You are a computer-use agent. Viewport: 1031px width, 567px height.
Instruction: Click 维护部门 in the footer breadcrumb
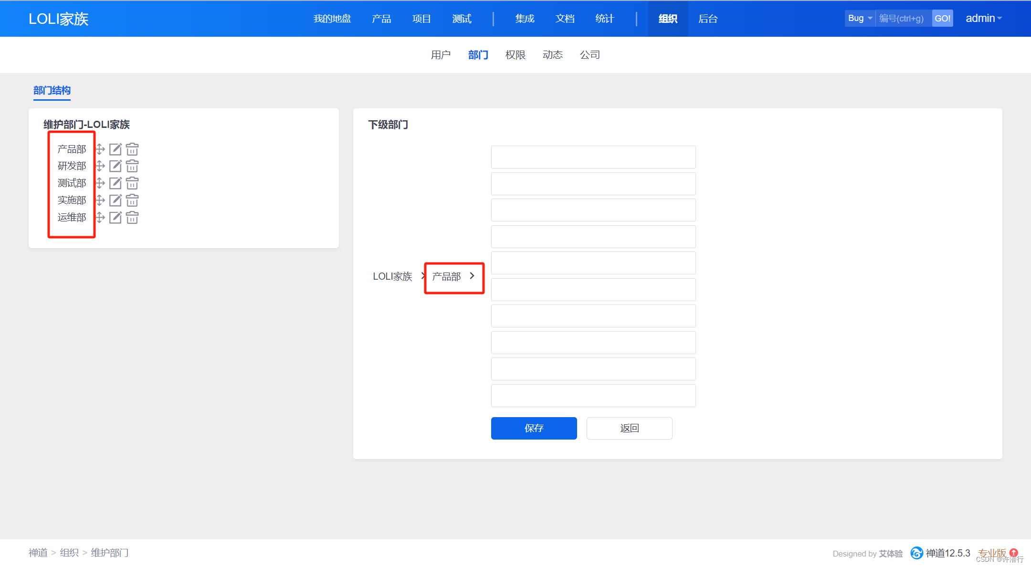(110, 553)
